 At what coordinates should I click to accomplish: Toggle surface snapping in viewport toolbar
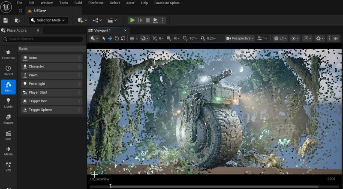[144, 38]
